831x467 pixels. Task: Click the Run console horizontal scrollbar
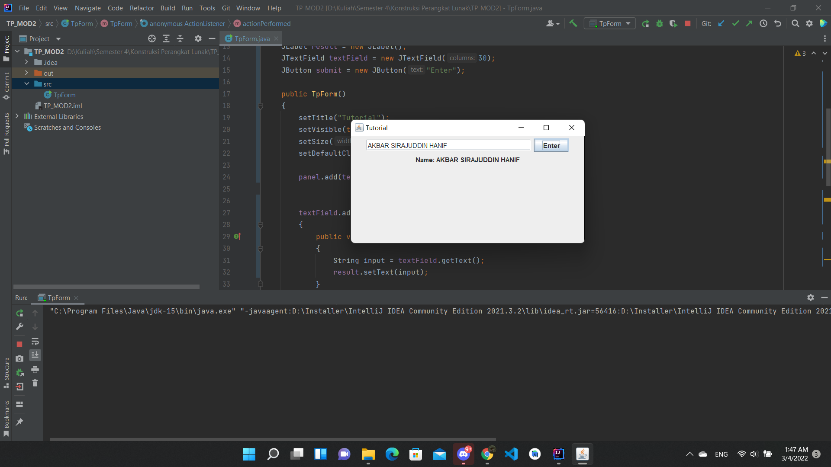pos(273,439)
